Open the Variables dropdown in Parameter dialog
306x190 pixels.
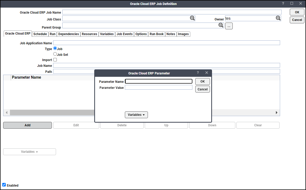pos(136,115)
